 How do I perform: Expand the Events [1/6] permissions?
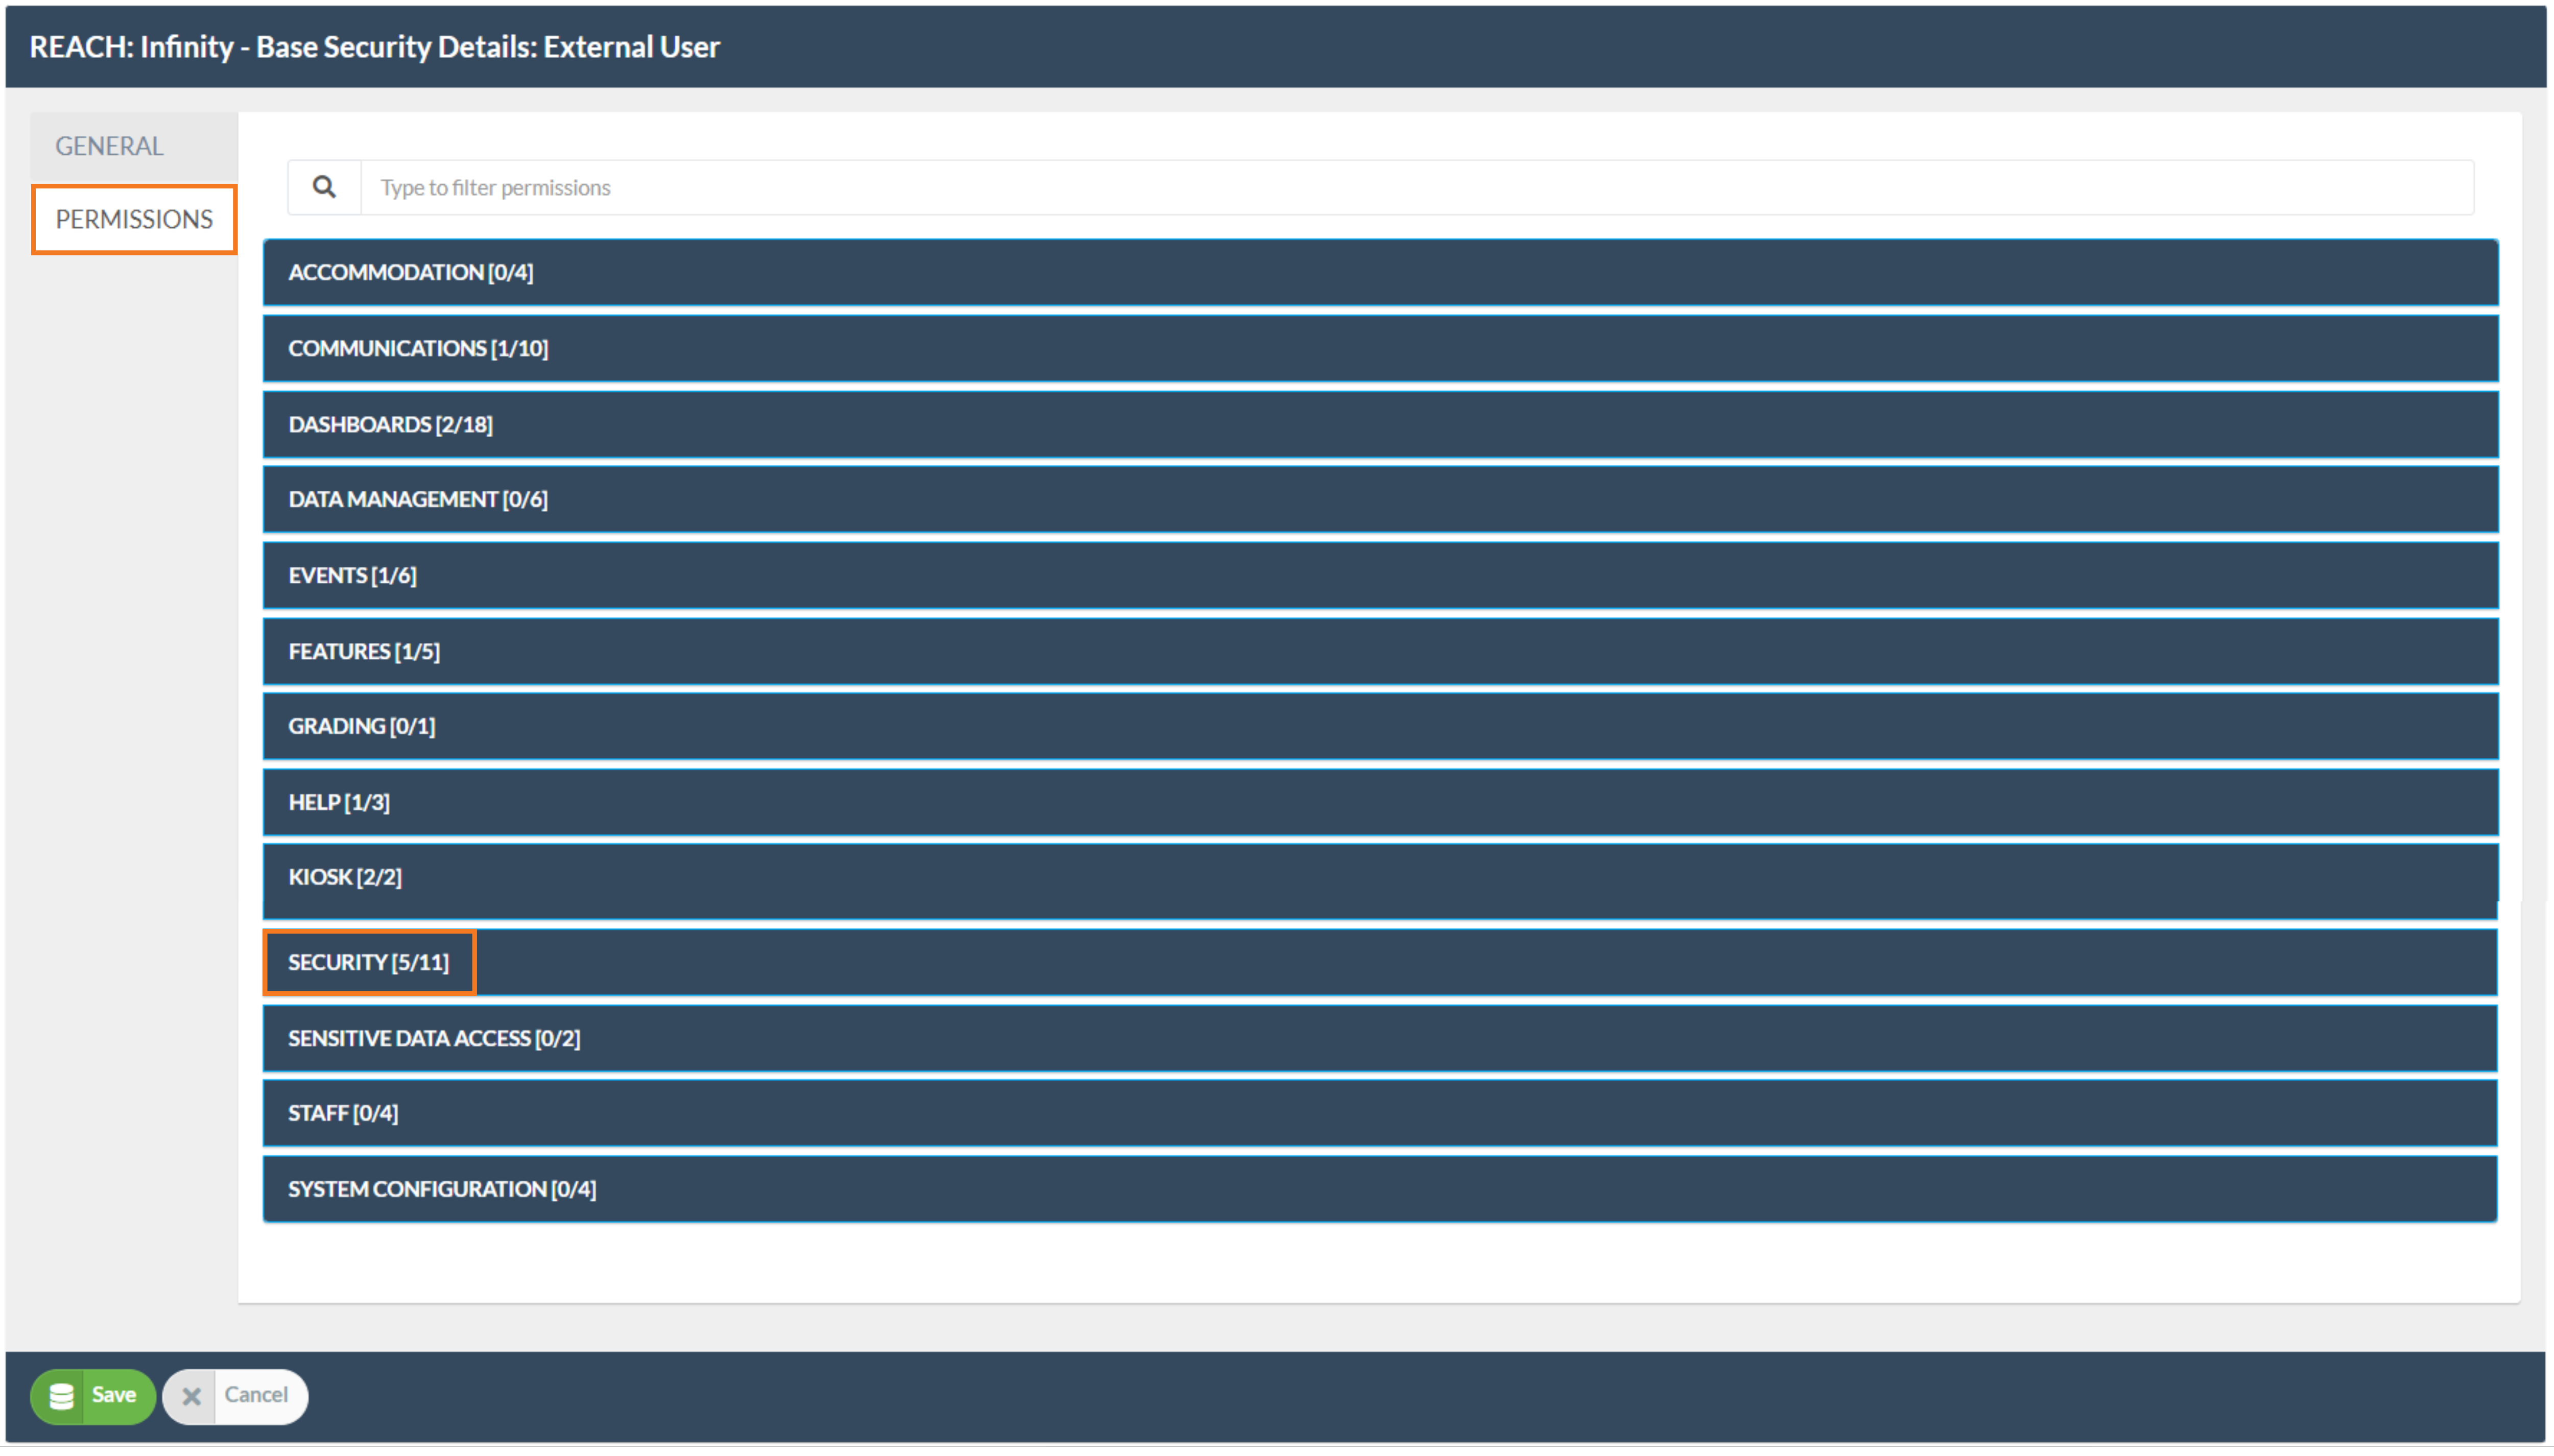tap(352, 575)
